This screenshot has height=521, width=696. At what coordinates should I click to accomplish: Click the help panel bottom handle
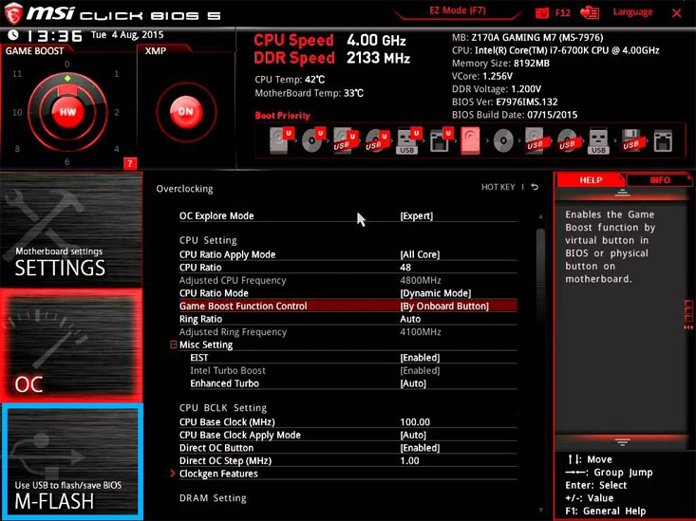(x=622, y=441)
